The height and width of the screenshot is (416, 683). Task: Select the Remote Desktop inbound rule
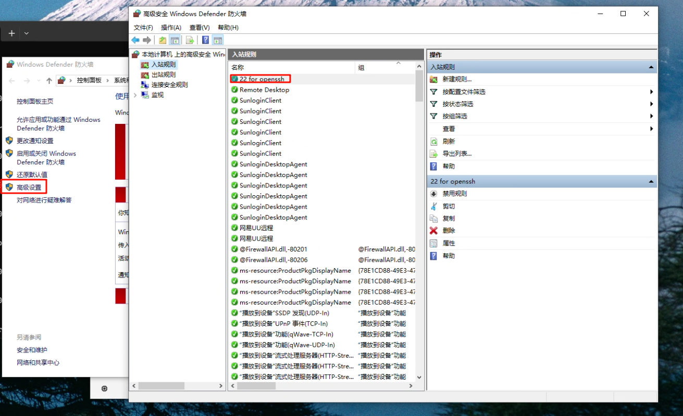(264, 90)
